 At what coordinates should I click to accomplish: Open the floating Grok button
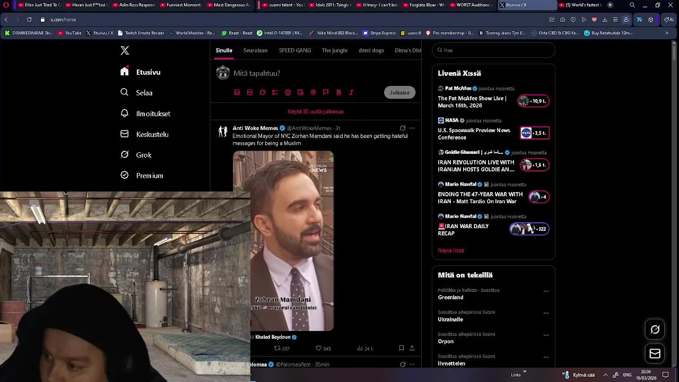[655, 329]
